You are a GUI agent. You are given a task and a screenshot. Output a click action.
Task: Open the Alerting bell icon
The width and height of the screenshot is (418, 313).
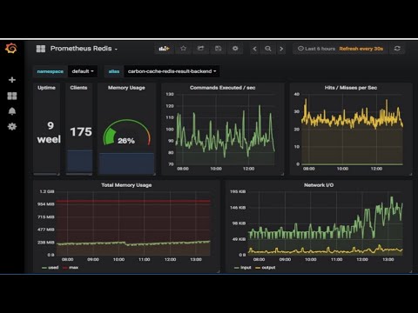[12, 111]
